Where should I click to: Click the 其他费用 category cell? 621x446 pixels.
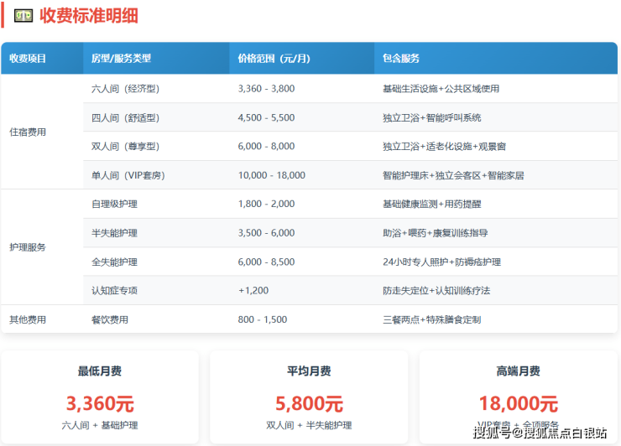click(x=28, y=319)
